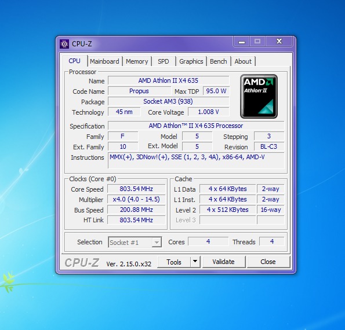Switch to the Memory tab

[x=137, y=61]
